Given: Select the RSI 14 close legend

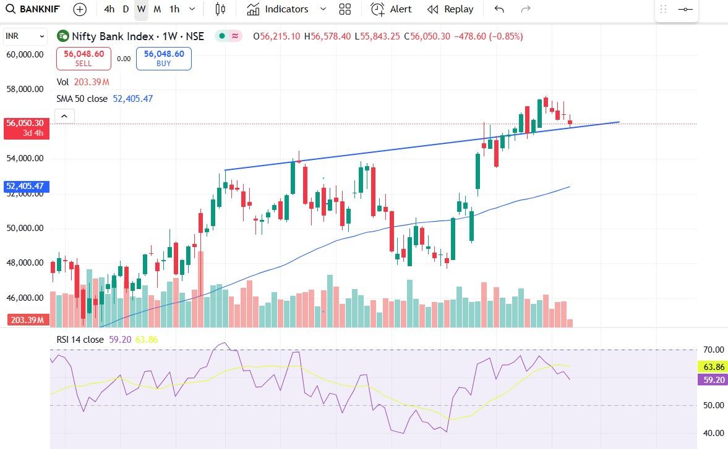Looking at the screenshot, I should pyautogui.click(x=80, y=340).
